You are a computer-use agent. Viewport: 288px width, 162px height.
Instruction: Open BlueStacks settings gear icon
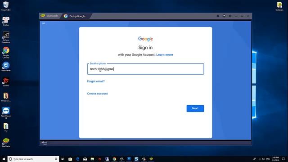230,16
